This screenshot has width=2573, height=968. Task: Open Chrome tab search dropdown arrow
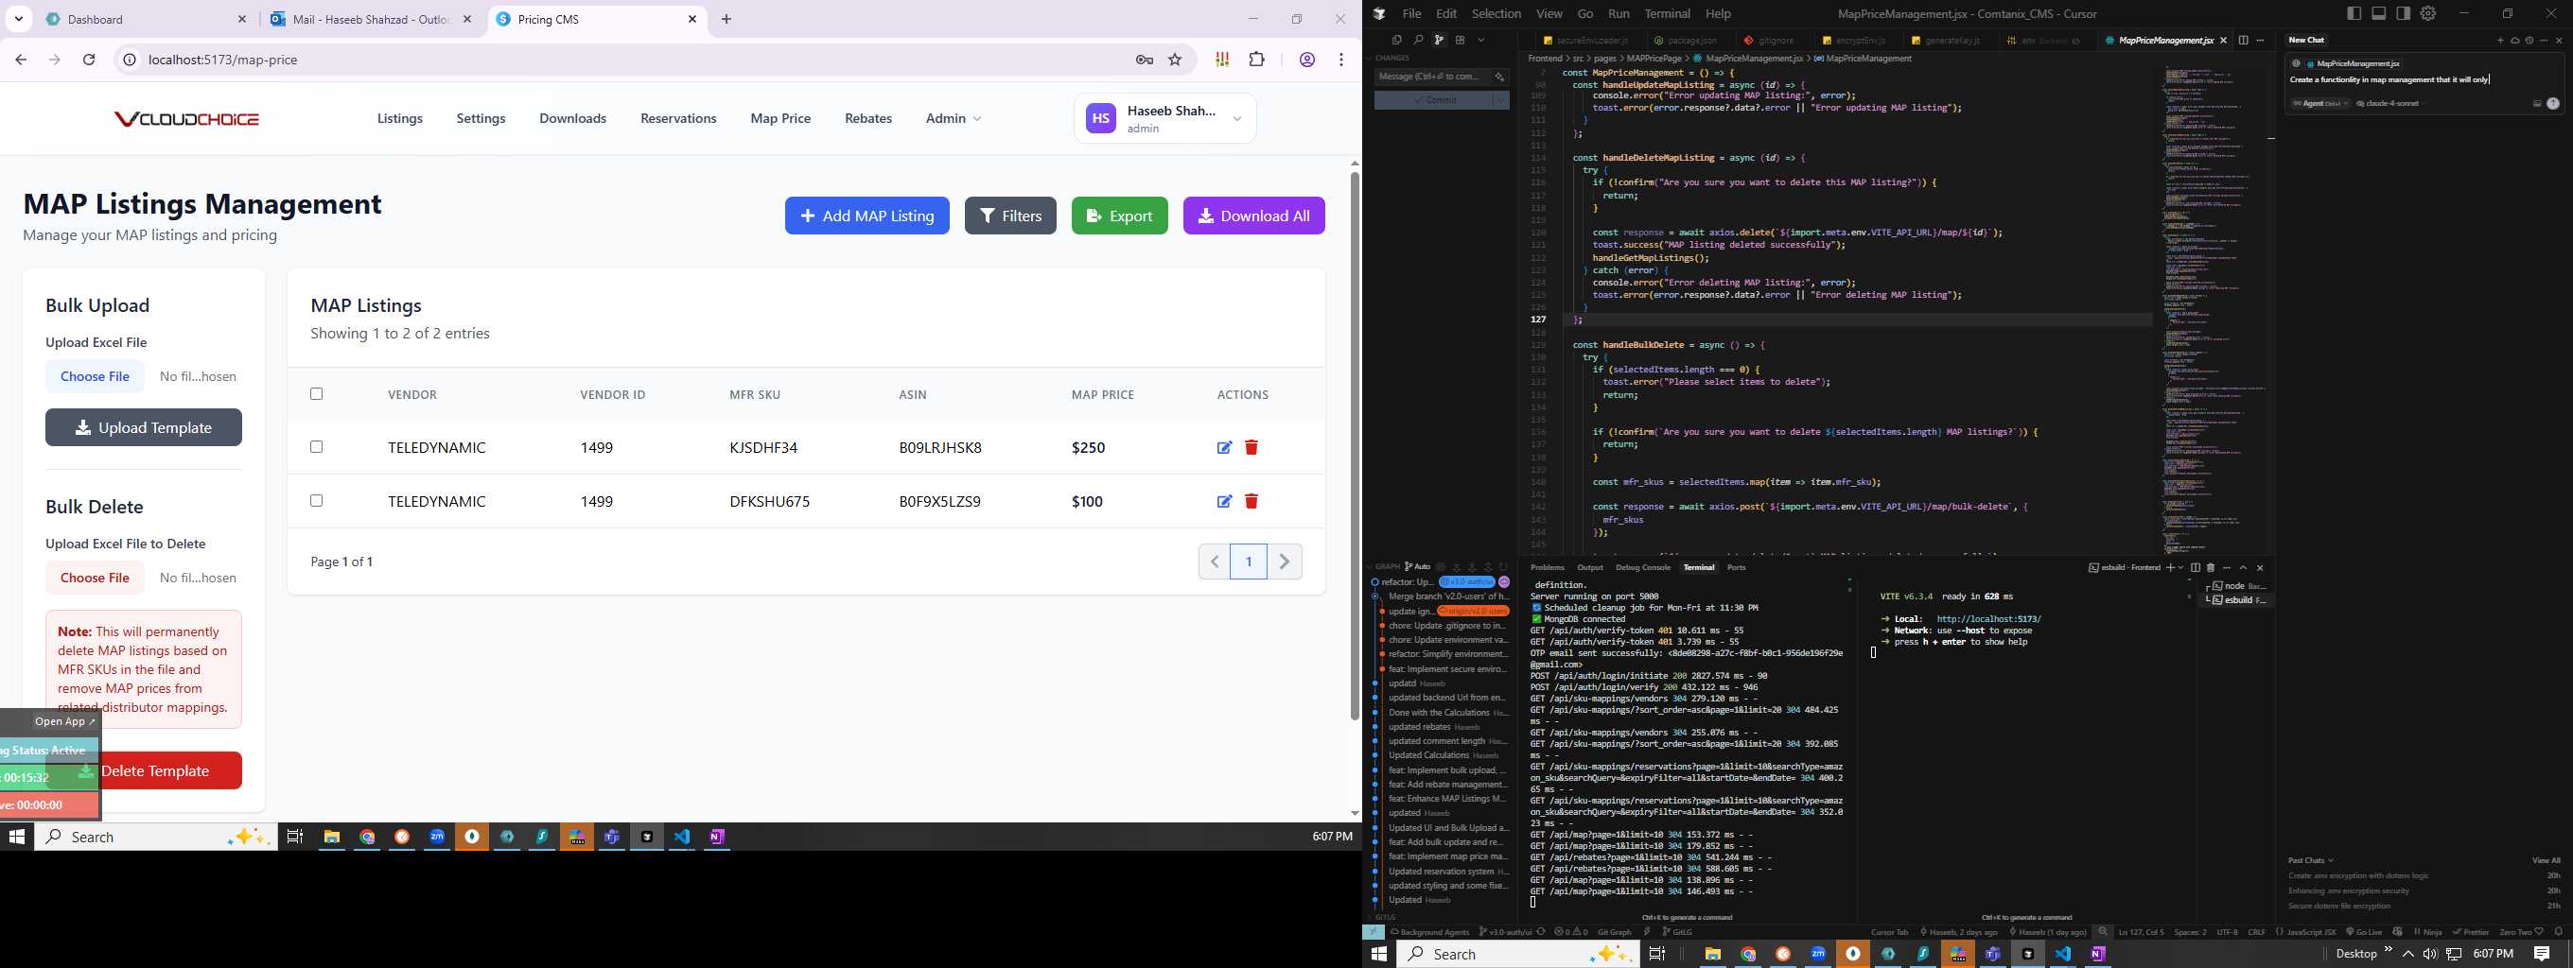tap(19, 19)
